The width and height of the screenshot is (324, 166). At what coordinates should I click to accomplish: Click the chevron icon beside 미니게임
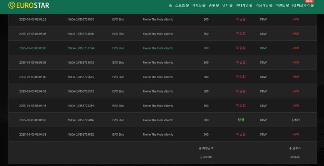[251, 5]
